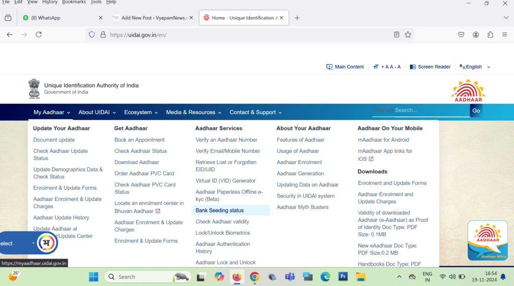
Task: Open Order Aadhaar PVC Card link
Action: point(144,173)
